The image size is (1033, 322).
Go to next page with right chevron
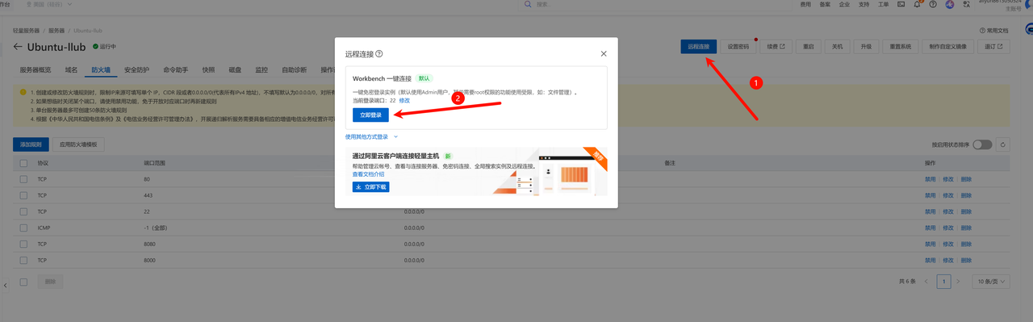pos(959,282)
